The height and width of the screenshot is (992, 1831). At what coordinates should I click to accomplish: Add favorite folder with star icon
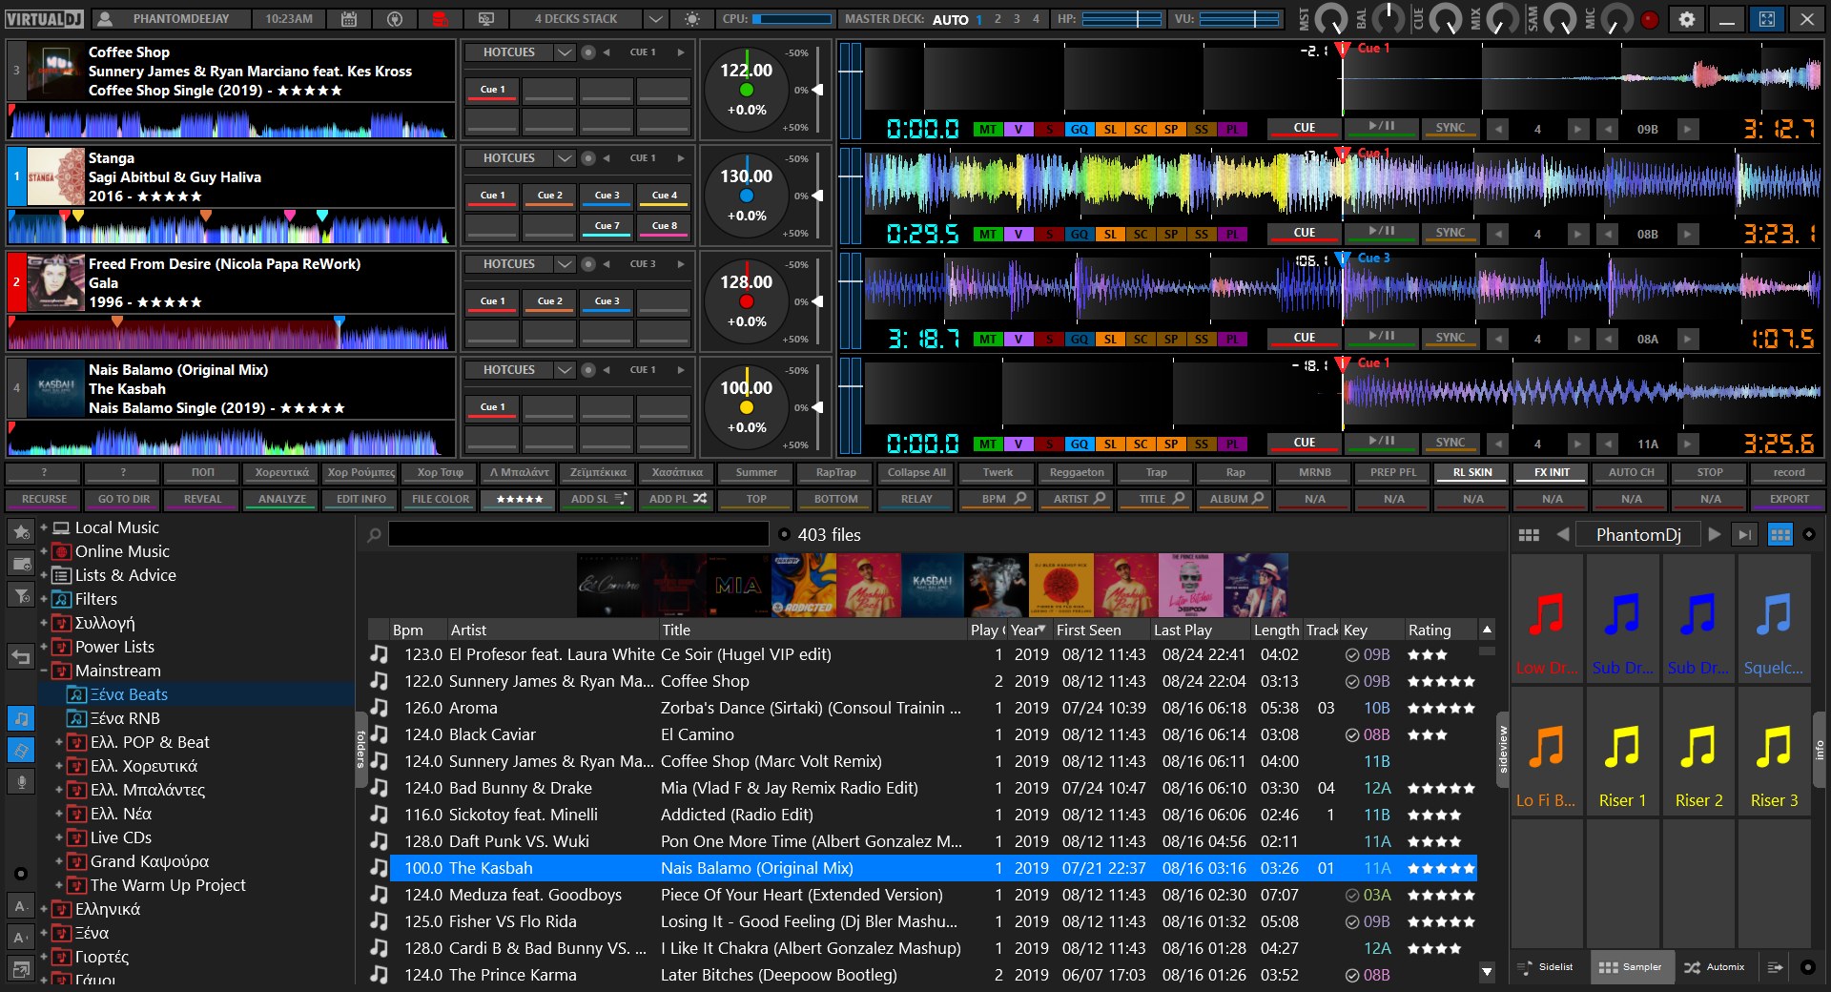tap(21, 532)
